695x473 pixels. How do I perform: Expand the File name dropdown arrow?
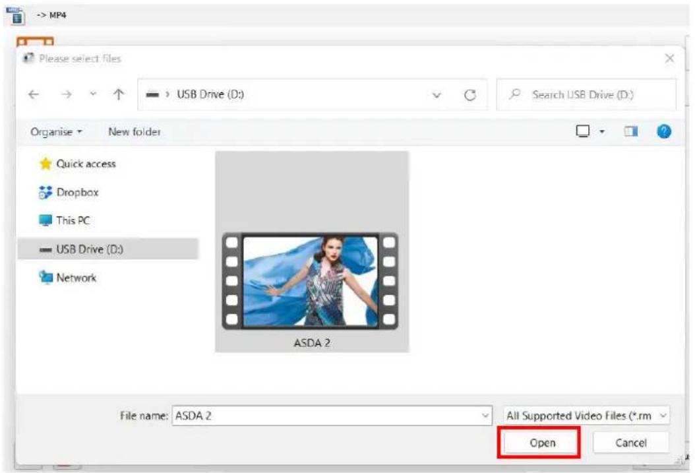coord(485,416)
